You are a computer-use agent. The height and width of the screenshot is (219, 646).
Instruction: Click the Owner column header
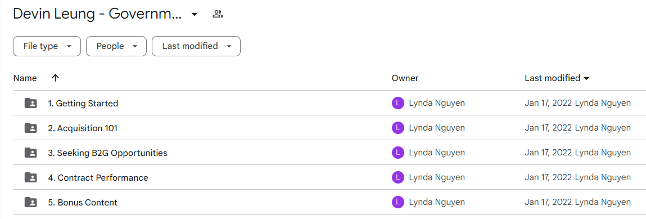coord(405,78)
